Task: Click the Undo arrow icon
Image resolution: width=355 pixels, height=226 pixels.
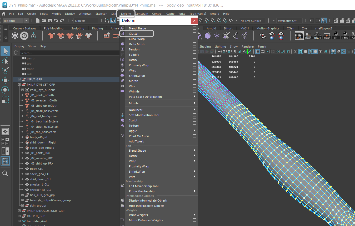Action: coord(56,20)
